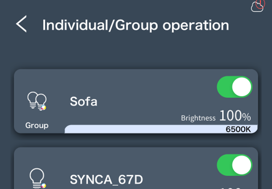Tap the Sofa Brightness 100% value
272x189 pixels.
[x=216, y=116]
